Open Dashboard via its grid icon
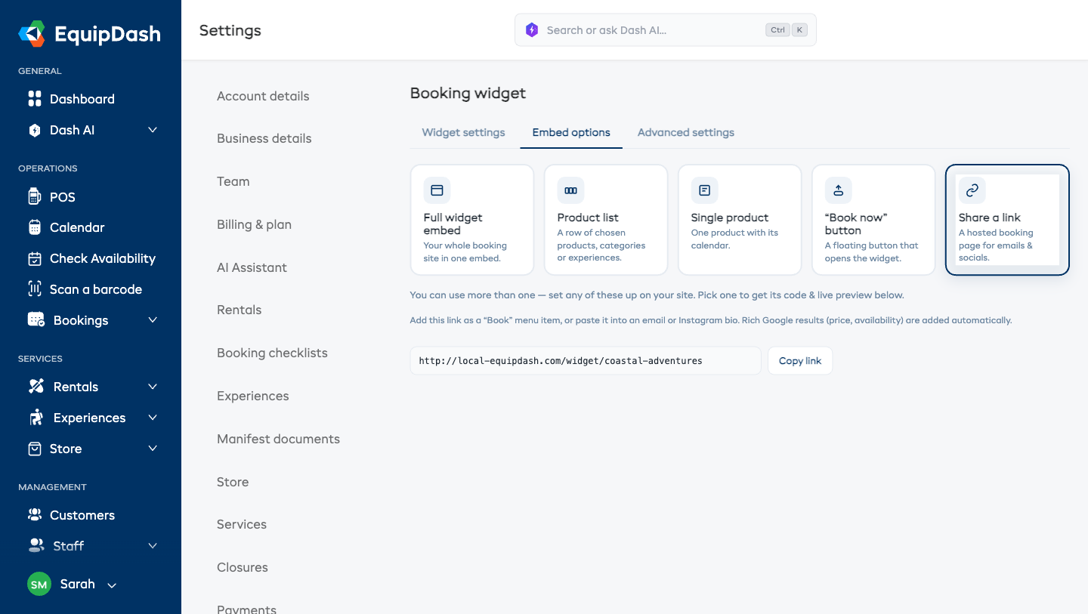This screenshot has width=1088, height=614. click(34, 99)
